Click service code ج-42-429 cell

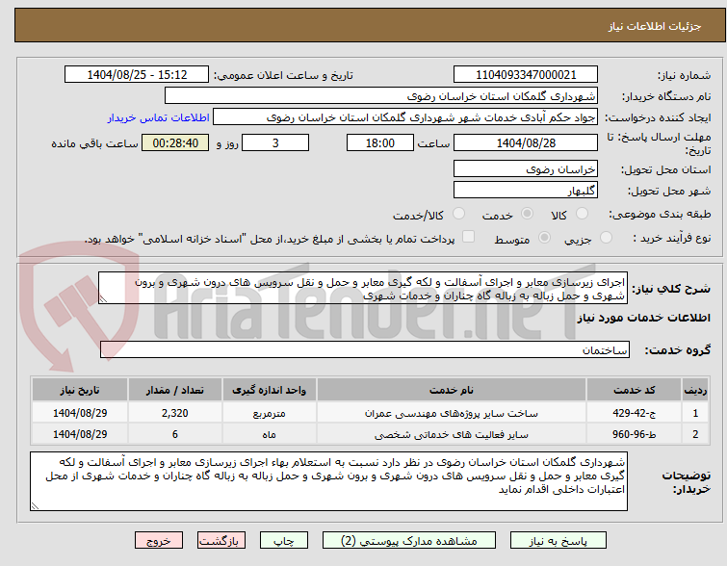click(x=634, y=413)
